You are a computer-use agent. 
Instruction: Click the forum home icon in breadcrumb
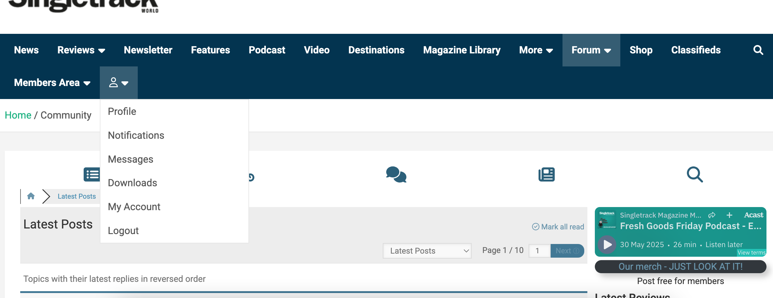(x=31, y=196)
